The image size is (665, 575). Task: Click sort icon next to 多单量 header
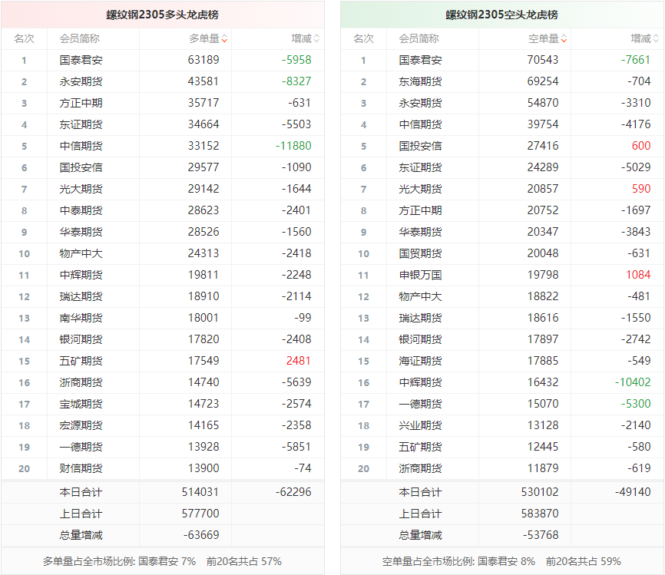pyautogui.click(x=224, y=38)
